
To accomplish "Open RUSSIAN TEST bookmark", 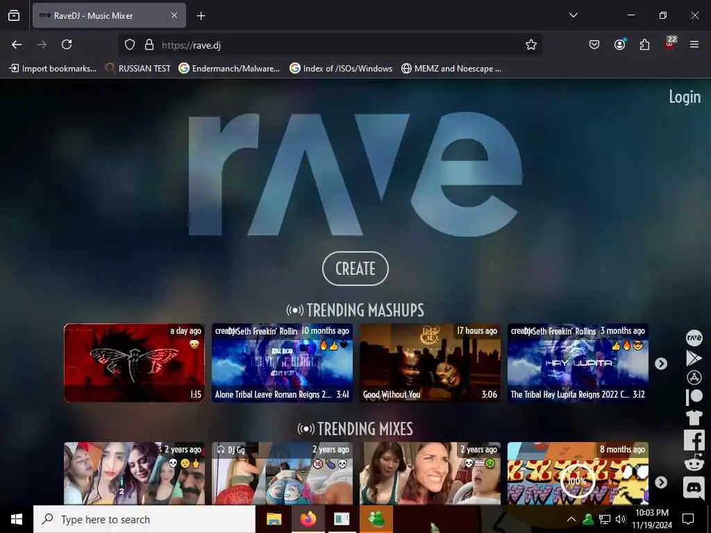I will (138, 69).
